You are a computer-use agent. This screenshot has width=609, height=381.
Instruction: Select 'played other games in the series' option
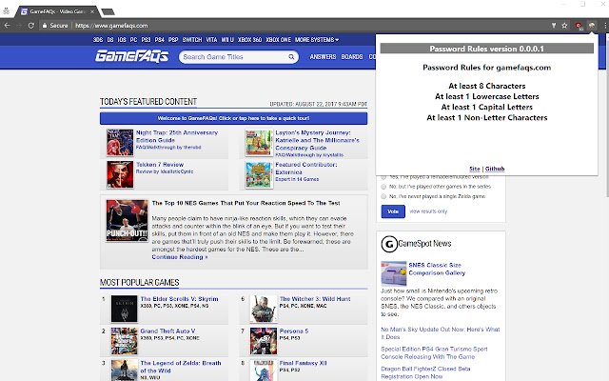[383, 187]
